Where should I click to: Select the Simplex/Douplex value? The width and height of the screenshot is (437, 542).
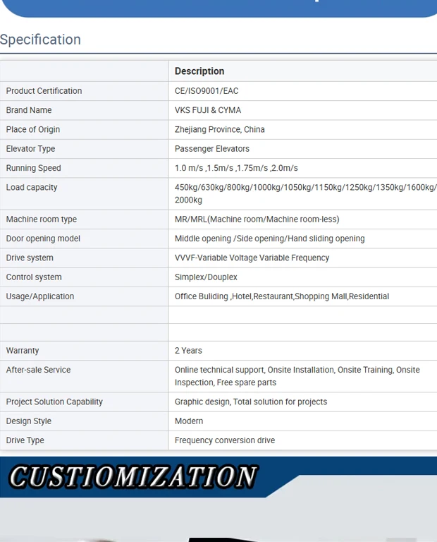(206, 277)
